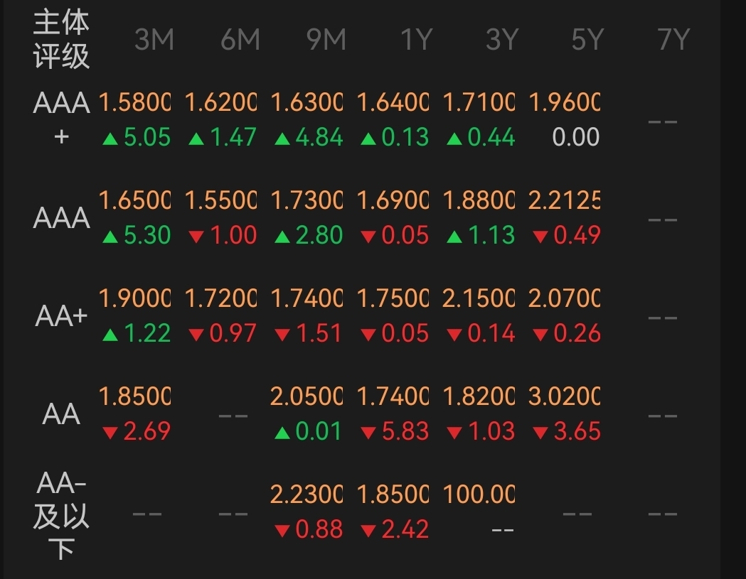
Task: Open the AAA 5Y yield 2.2125
Action: point(564,201)
